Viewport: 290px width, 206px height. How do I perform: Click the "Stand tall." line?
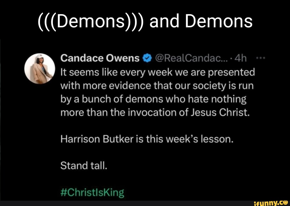pos(84,166)
